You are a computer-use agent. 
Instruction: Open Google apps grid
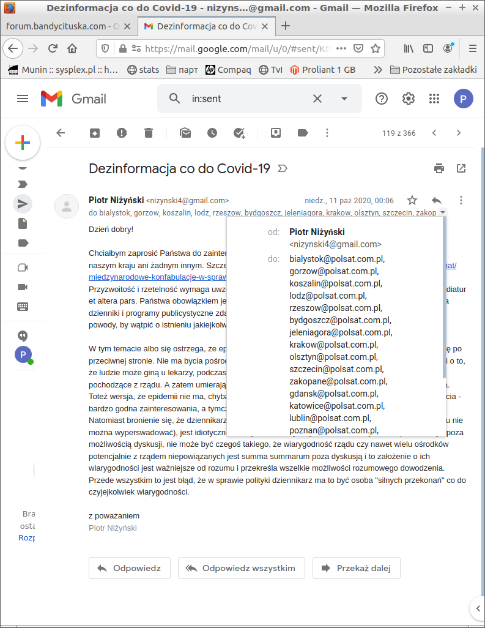click(x=434, y=99)
